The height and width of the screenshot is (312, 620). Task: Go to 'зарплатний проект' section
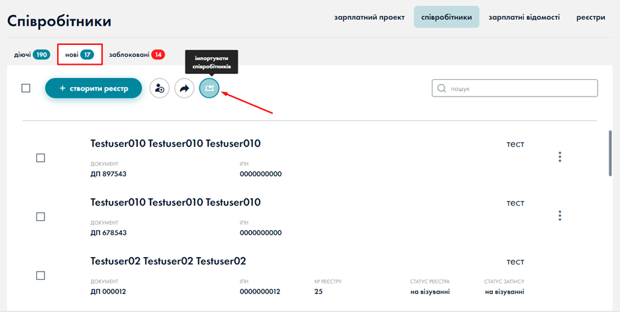369,17
